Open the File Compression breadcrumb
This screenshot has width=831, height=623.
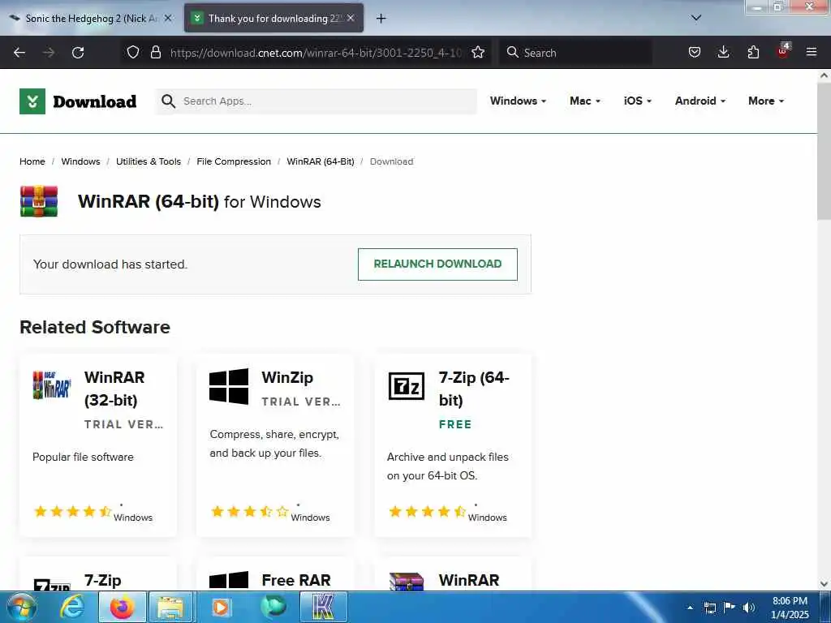coord(234,161)
